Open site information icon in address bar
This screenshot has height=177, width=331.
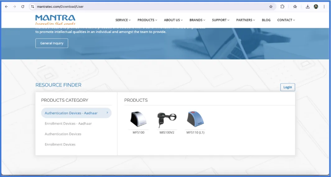pyautogui.click(x=32, y=7)
